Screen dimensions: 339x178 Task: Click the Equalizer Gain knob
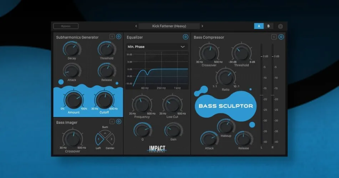click(173, 130)
